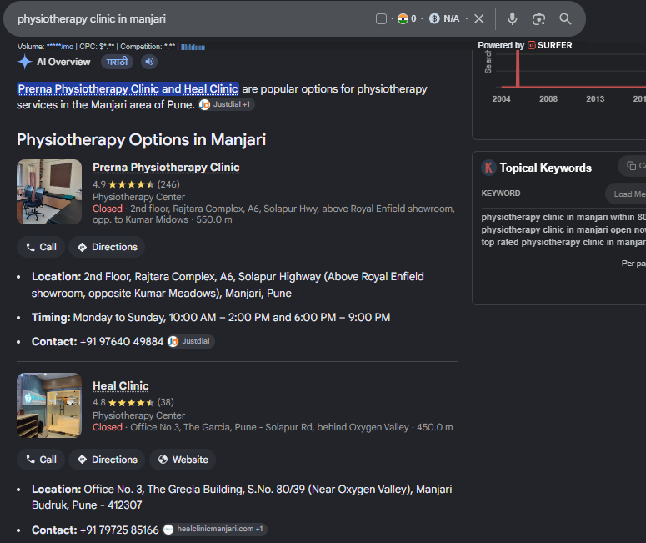Screen dimensions: 646x543
Task: Click Prerna contact number +91 97640 49884
Action: pyautogui.click(x=122, y=342)
